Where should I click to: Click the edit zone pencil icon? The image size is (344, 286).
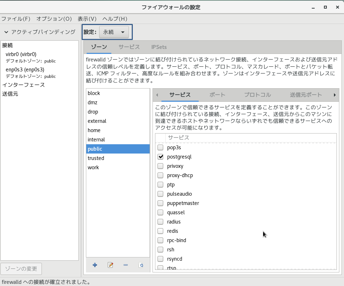coord(110,265)
